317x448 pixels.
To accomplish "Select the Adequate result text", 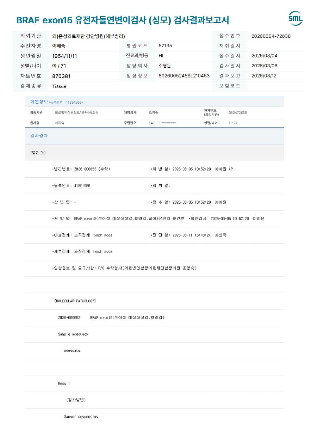I will tap(72, 351).
